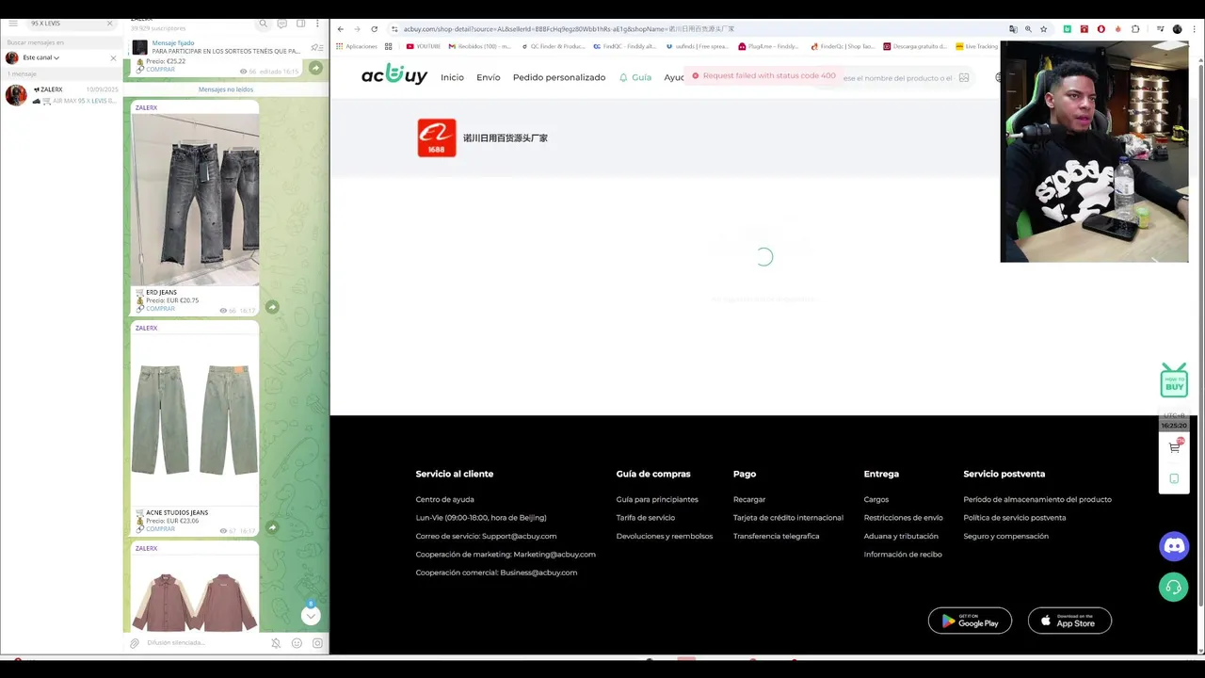Join acbuy Discord

pyautogui.click(x=1174, y=546)
